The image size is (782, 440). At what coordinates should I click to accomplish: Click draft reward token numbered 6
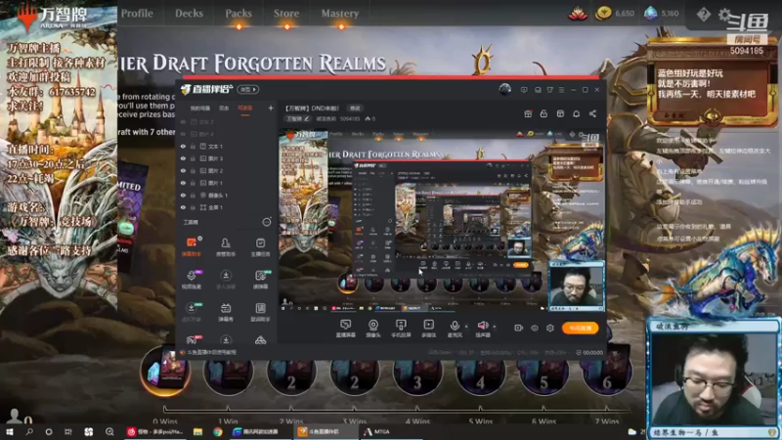click(x=606, y=372)
